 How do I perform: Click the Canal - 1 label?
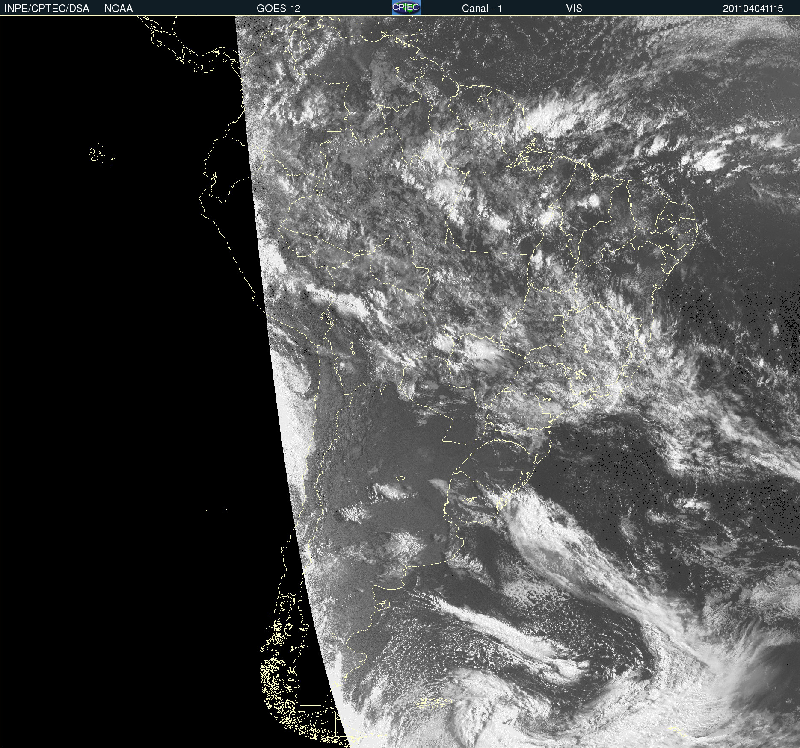(x=482, y=9)
